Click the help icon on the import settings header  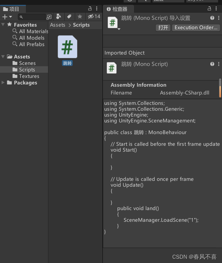click(x=212, y=18)
